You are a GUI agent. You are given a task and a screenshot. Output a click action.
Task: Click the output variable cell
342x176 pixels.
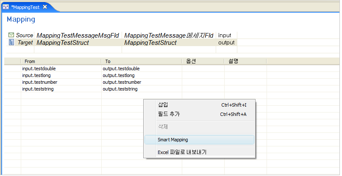[226, 42]
